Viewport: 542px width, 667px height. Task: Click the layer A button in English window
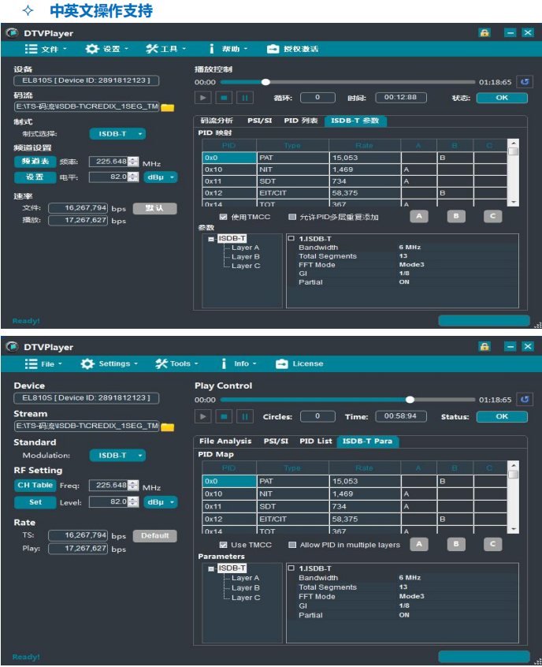click(419, 544)
